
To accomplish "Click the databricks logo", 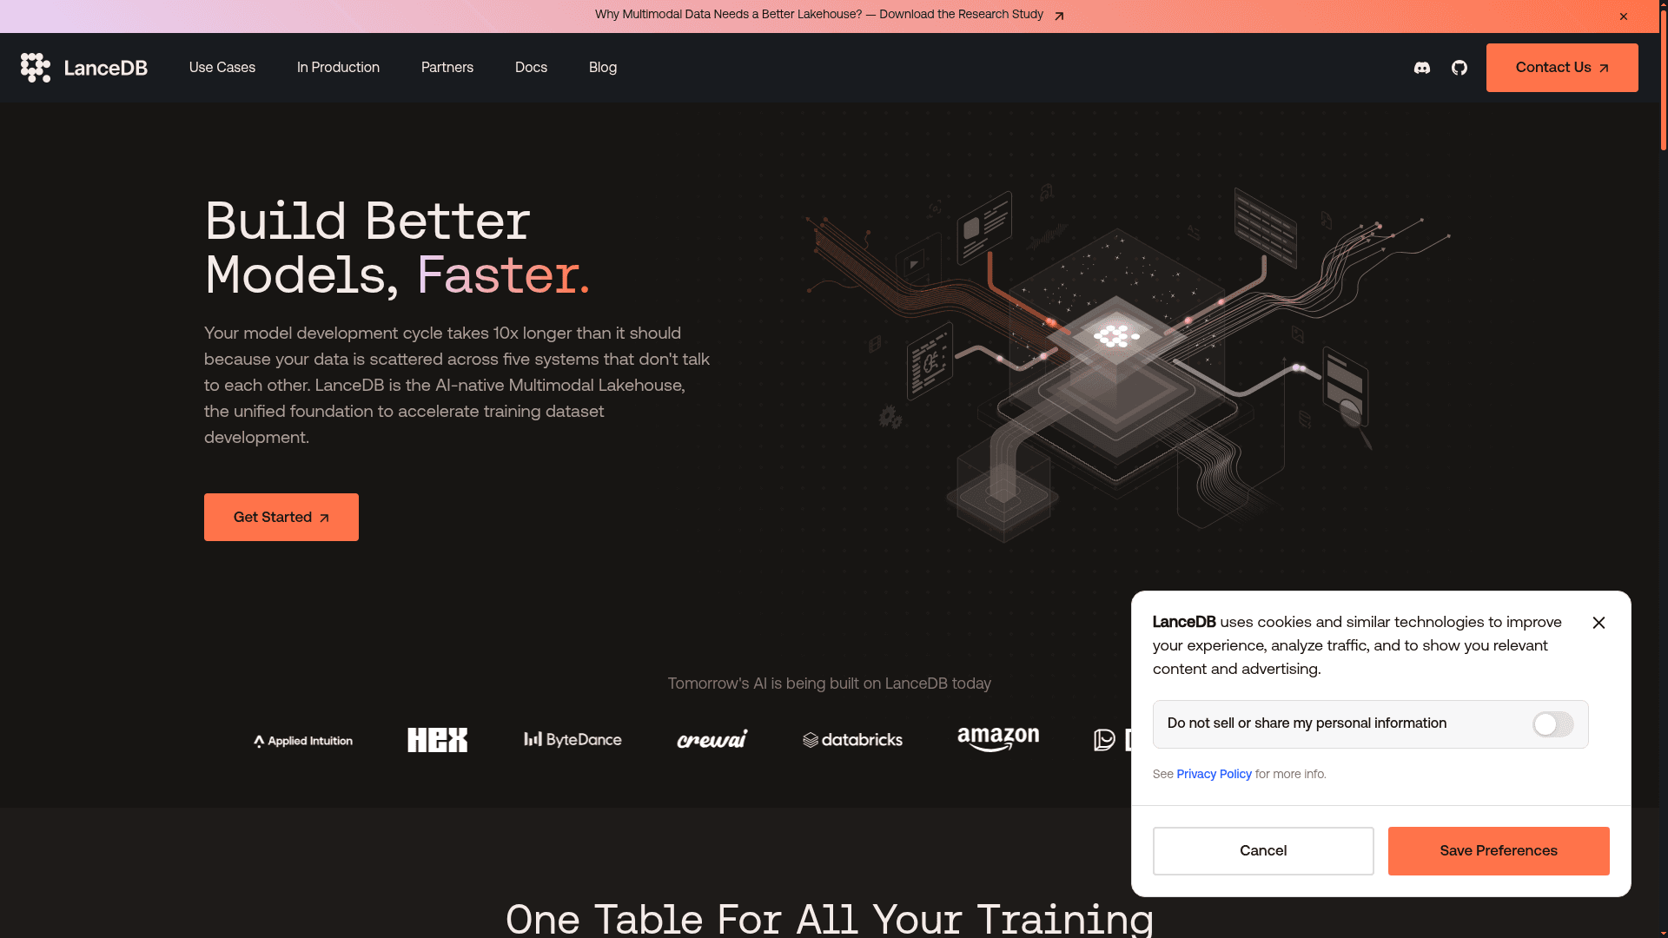I will point(852,740).
